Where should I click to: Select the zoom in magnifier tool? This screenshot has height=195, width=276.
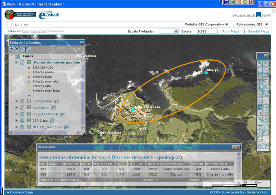[260, 63]
